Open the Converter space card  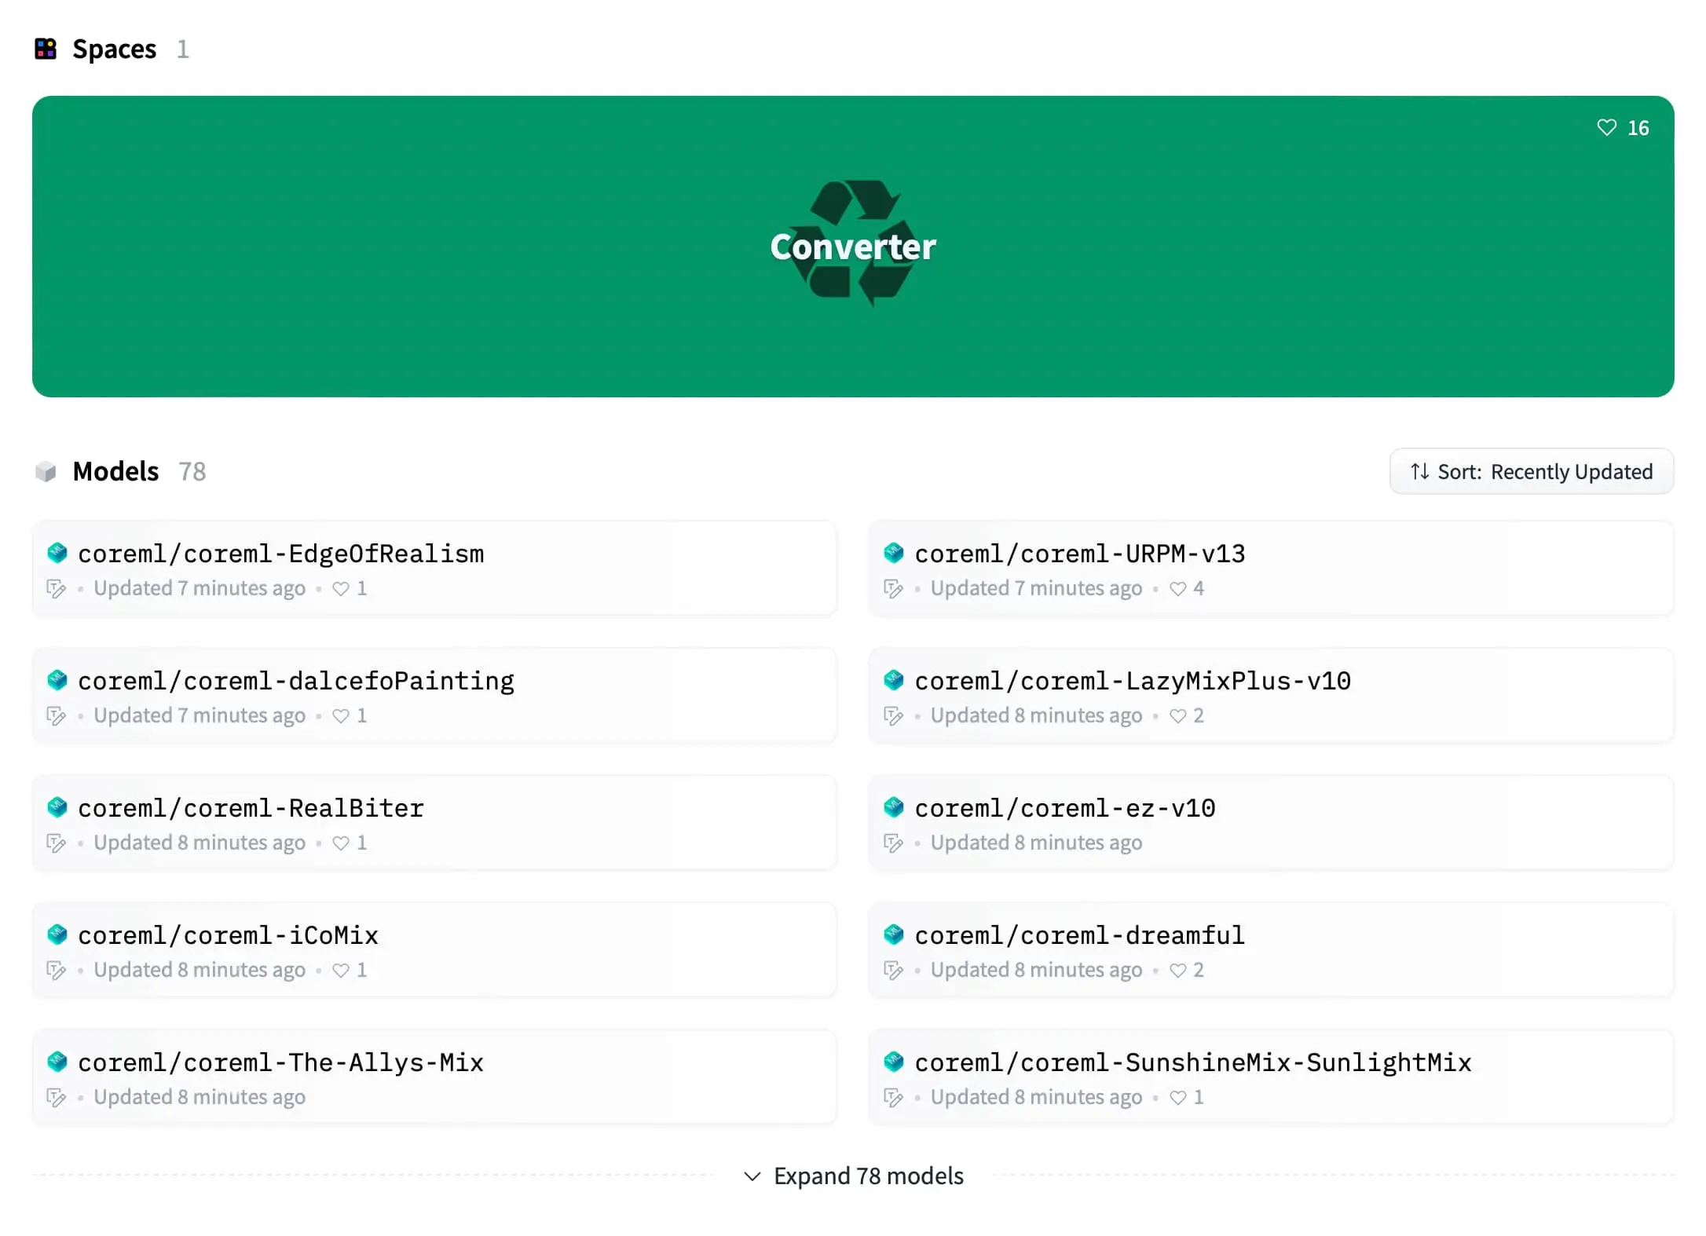point(853,247)
